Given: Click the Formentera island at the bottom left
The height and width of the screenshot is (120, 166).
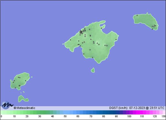Looking at the screenshot, I should coord(22,98).
